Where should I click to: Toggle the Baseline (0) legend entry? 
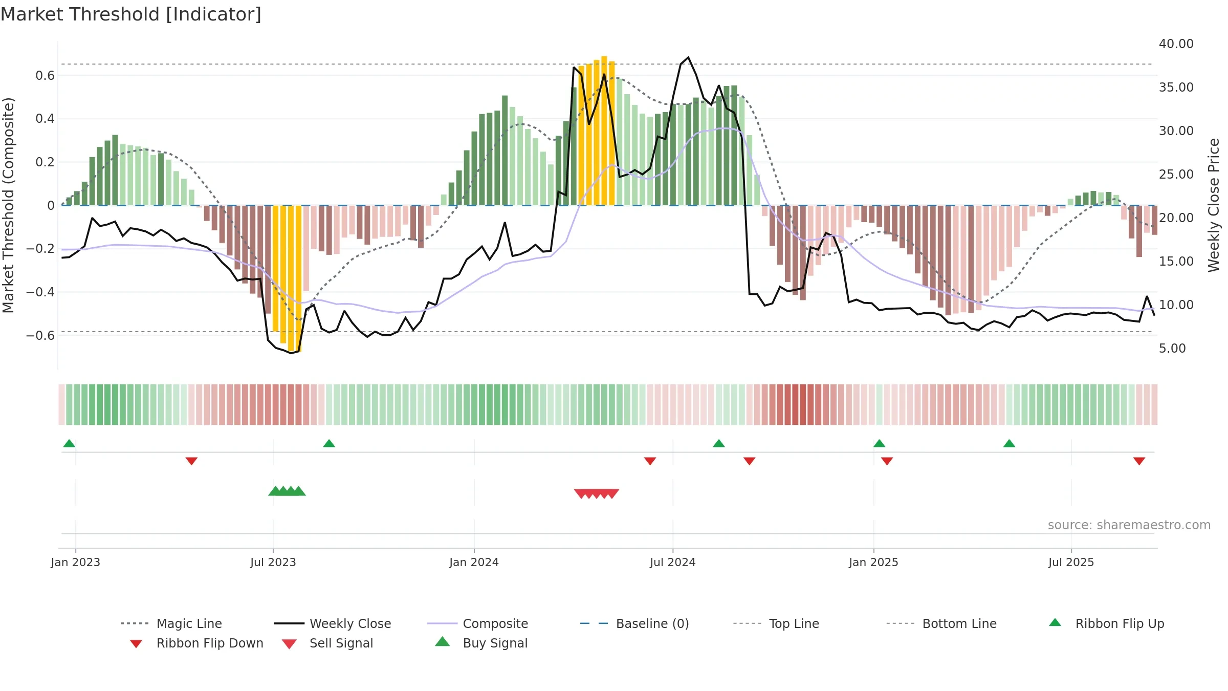(634, 623)
